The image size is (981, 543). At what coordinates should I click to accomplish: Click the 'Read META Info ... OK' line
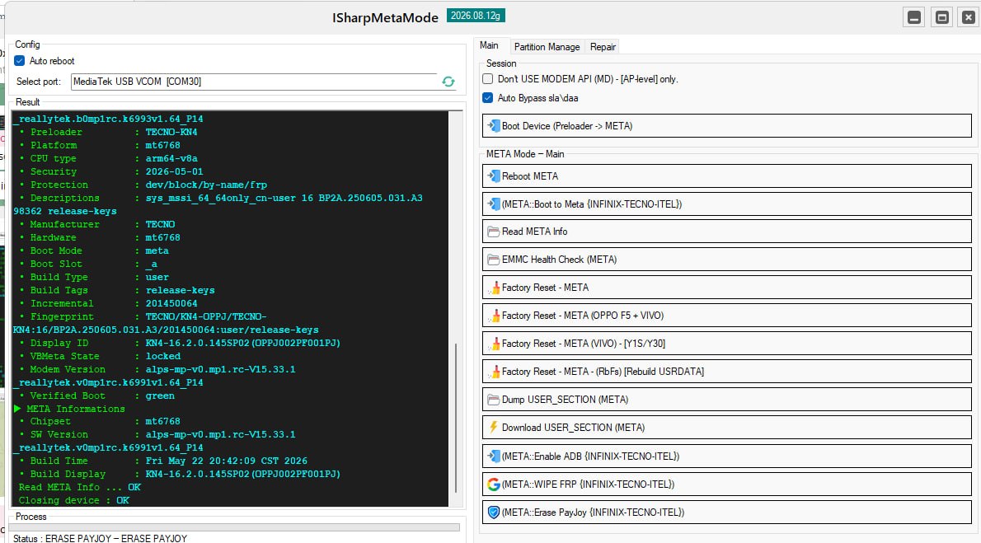click(79, 487)
